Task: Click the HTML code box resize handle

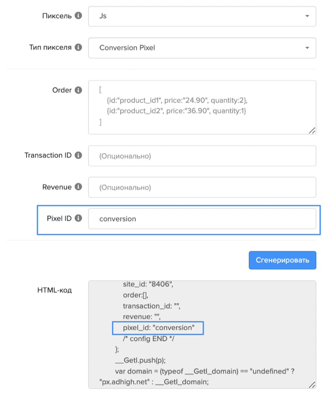Action: click(312, 385)
